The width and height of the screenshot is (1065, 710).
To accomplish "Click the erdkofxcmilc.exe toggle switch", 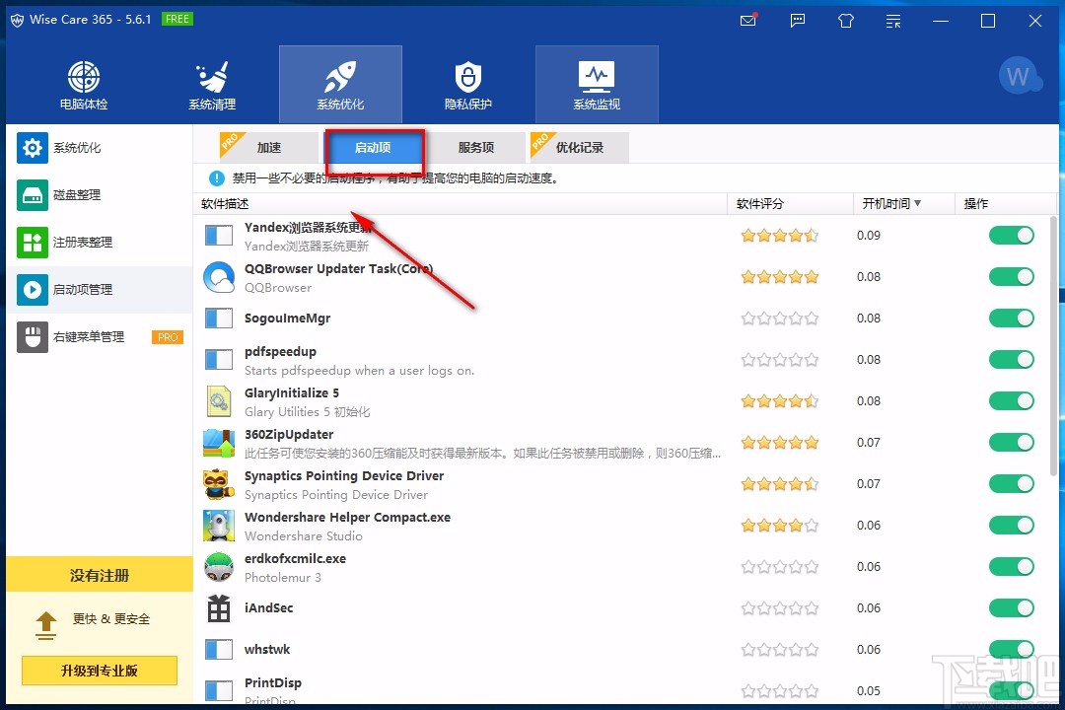I will pos(1012,567).
